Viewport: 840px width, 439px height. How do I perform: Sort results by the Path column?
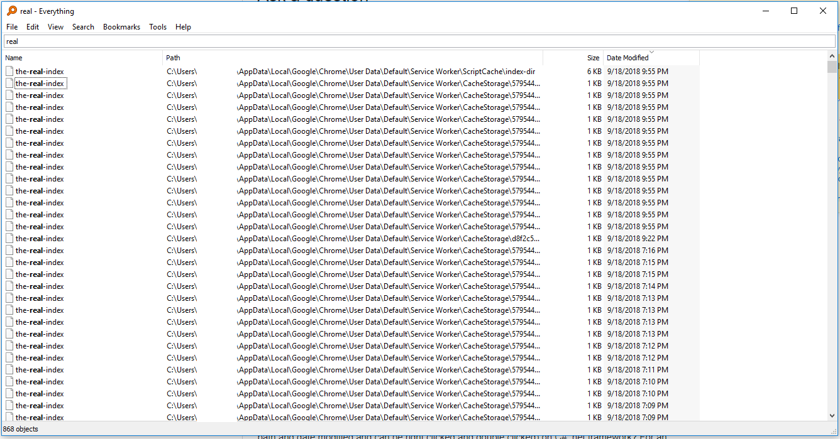172,57
